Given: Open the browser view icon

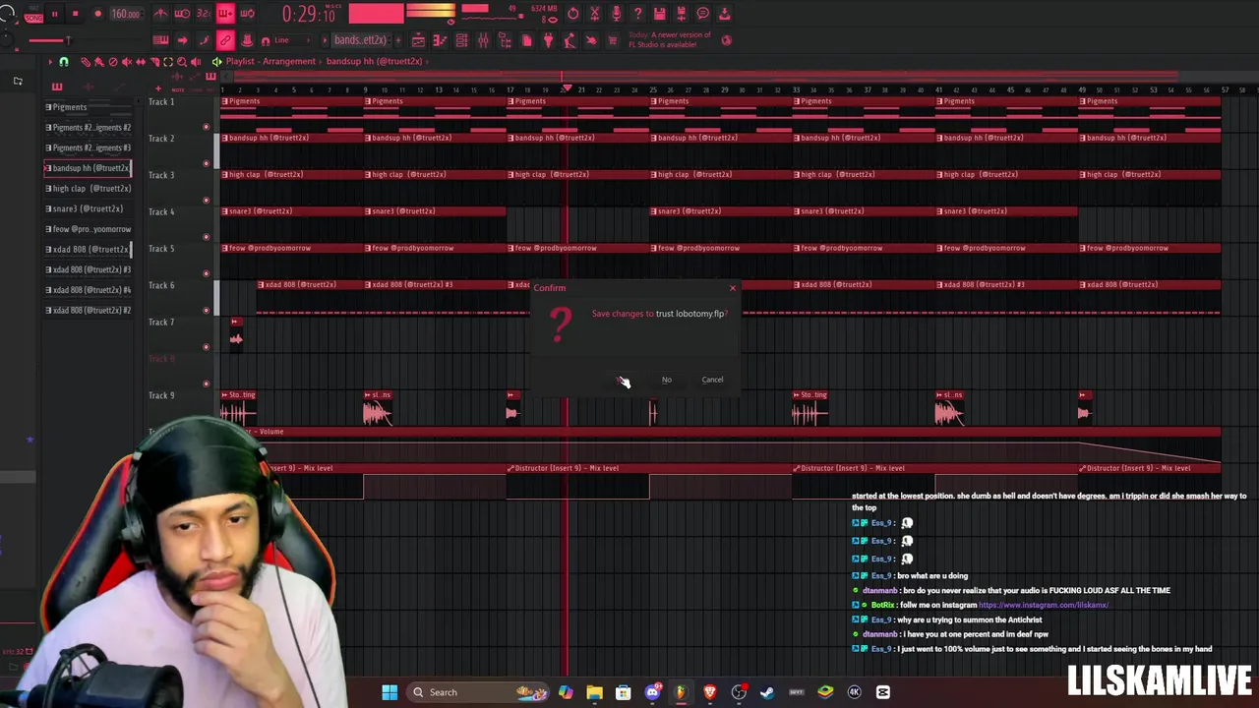Looking at the screenshot, I should point(505,40).
